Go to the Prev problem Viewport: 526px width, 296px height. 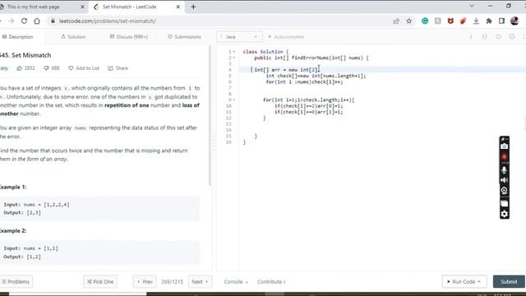tap(145, 281)
